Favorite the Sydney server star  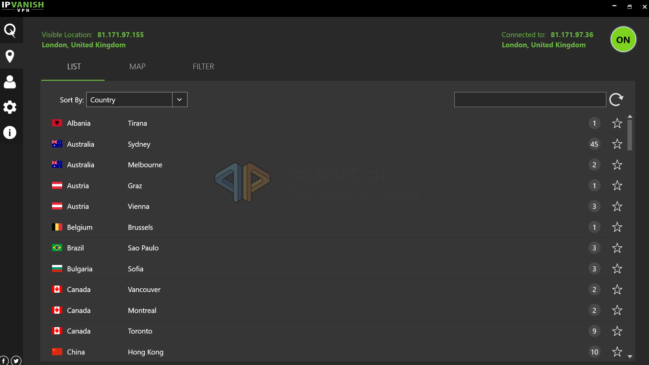pos(617,144)
